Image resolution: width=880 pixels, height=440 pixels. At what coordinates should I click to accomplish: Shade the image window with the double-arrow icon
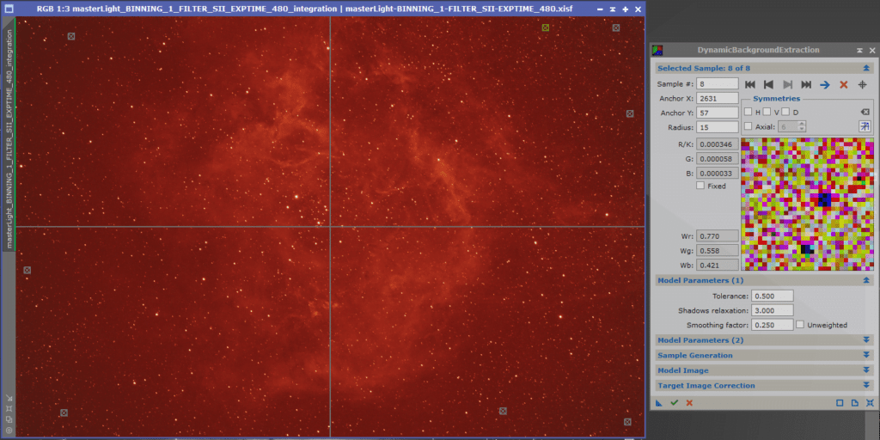tap(612, 9)
